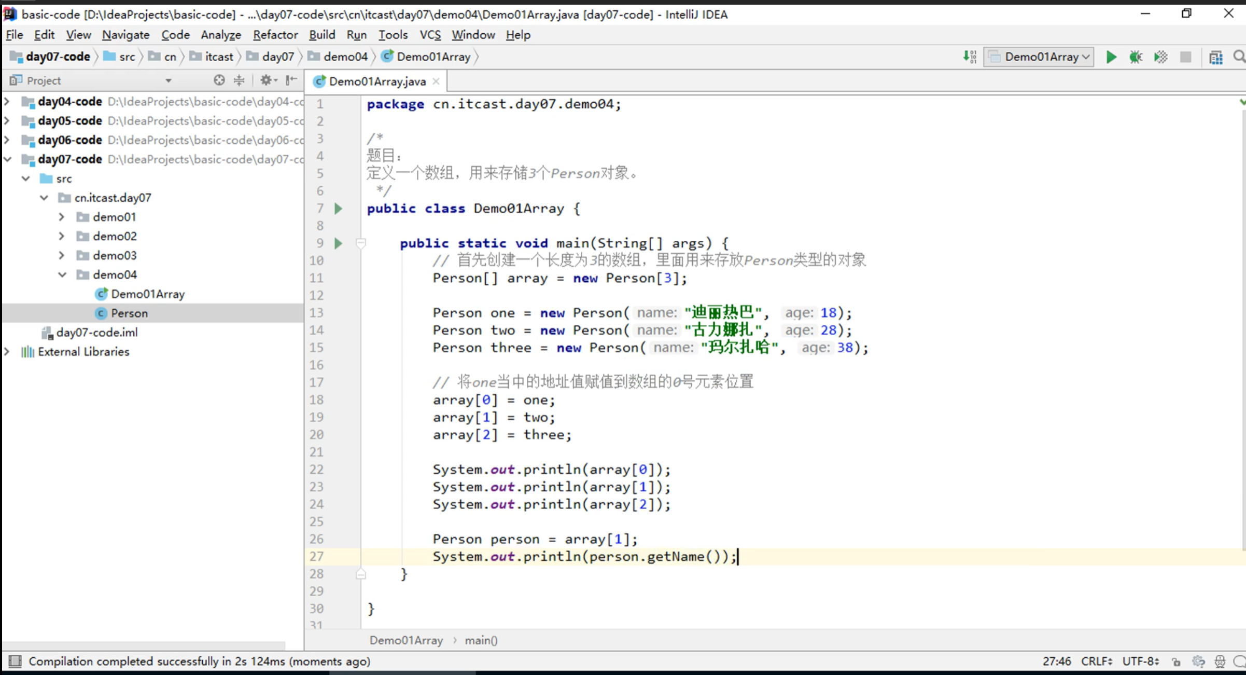Click the CRLF line separator selector
1246x675 pixels.
point(1096,662)
